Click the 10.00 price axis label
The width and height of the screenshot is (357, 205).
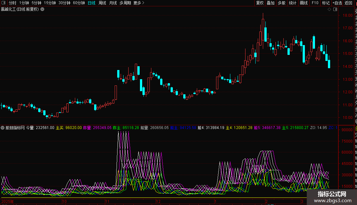(x=348, y=118)
